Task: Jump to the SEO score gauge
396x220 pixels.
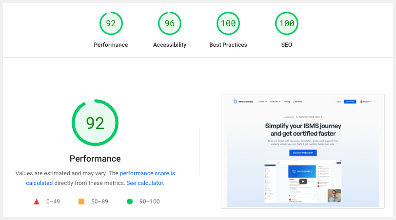Action: 286,23
